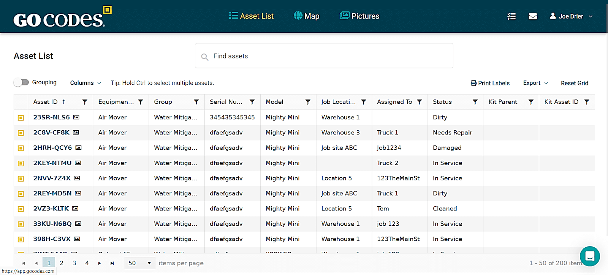Open the items per page dropdown
Screen dimensions: 608x275
pos(139,263)
